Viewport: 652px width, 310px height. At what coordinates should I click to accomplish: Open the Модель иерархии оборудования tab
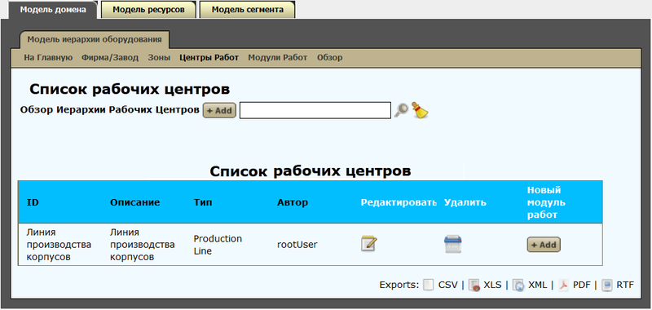tap(95, 39)
